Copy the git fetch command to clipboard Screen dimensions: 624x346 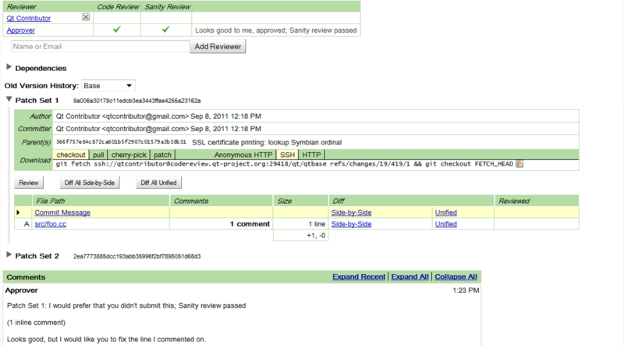519,164
